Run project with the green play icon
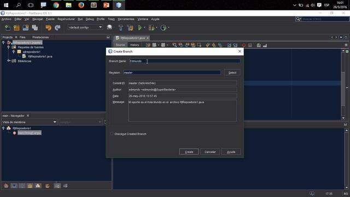This screenshot has height=197, width=350. pyautogui.click(x=140, y=28)
